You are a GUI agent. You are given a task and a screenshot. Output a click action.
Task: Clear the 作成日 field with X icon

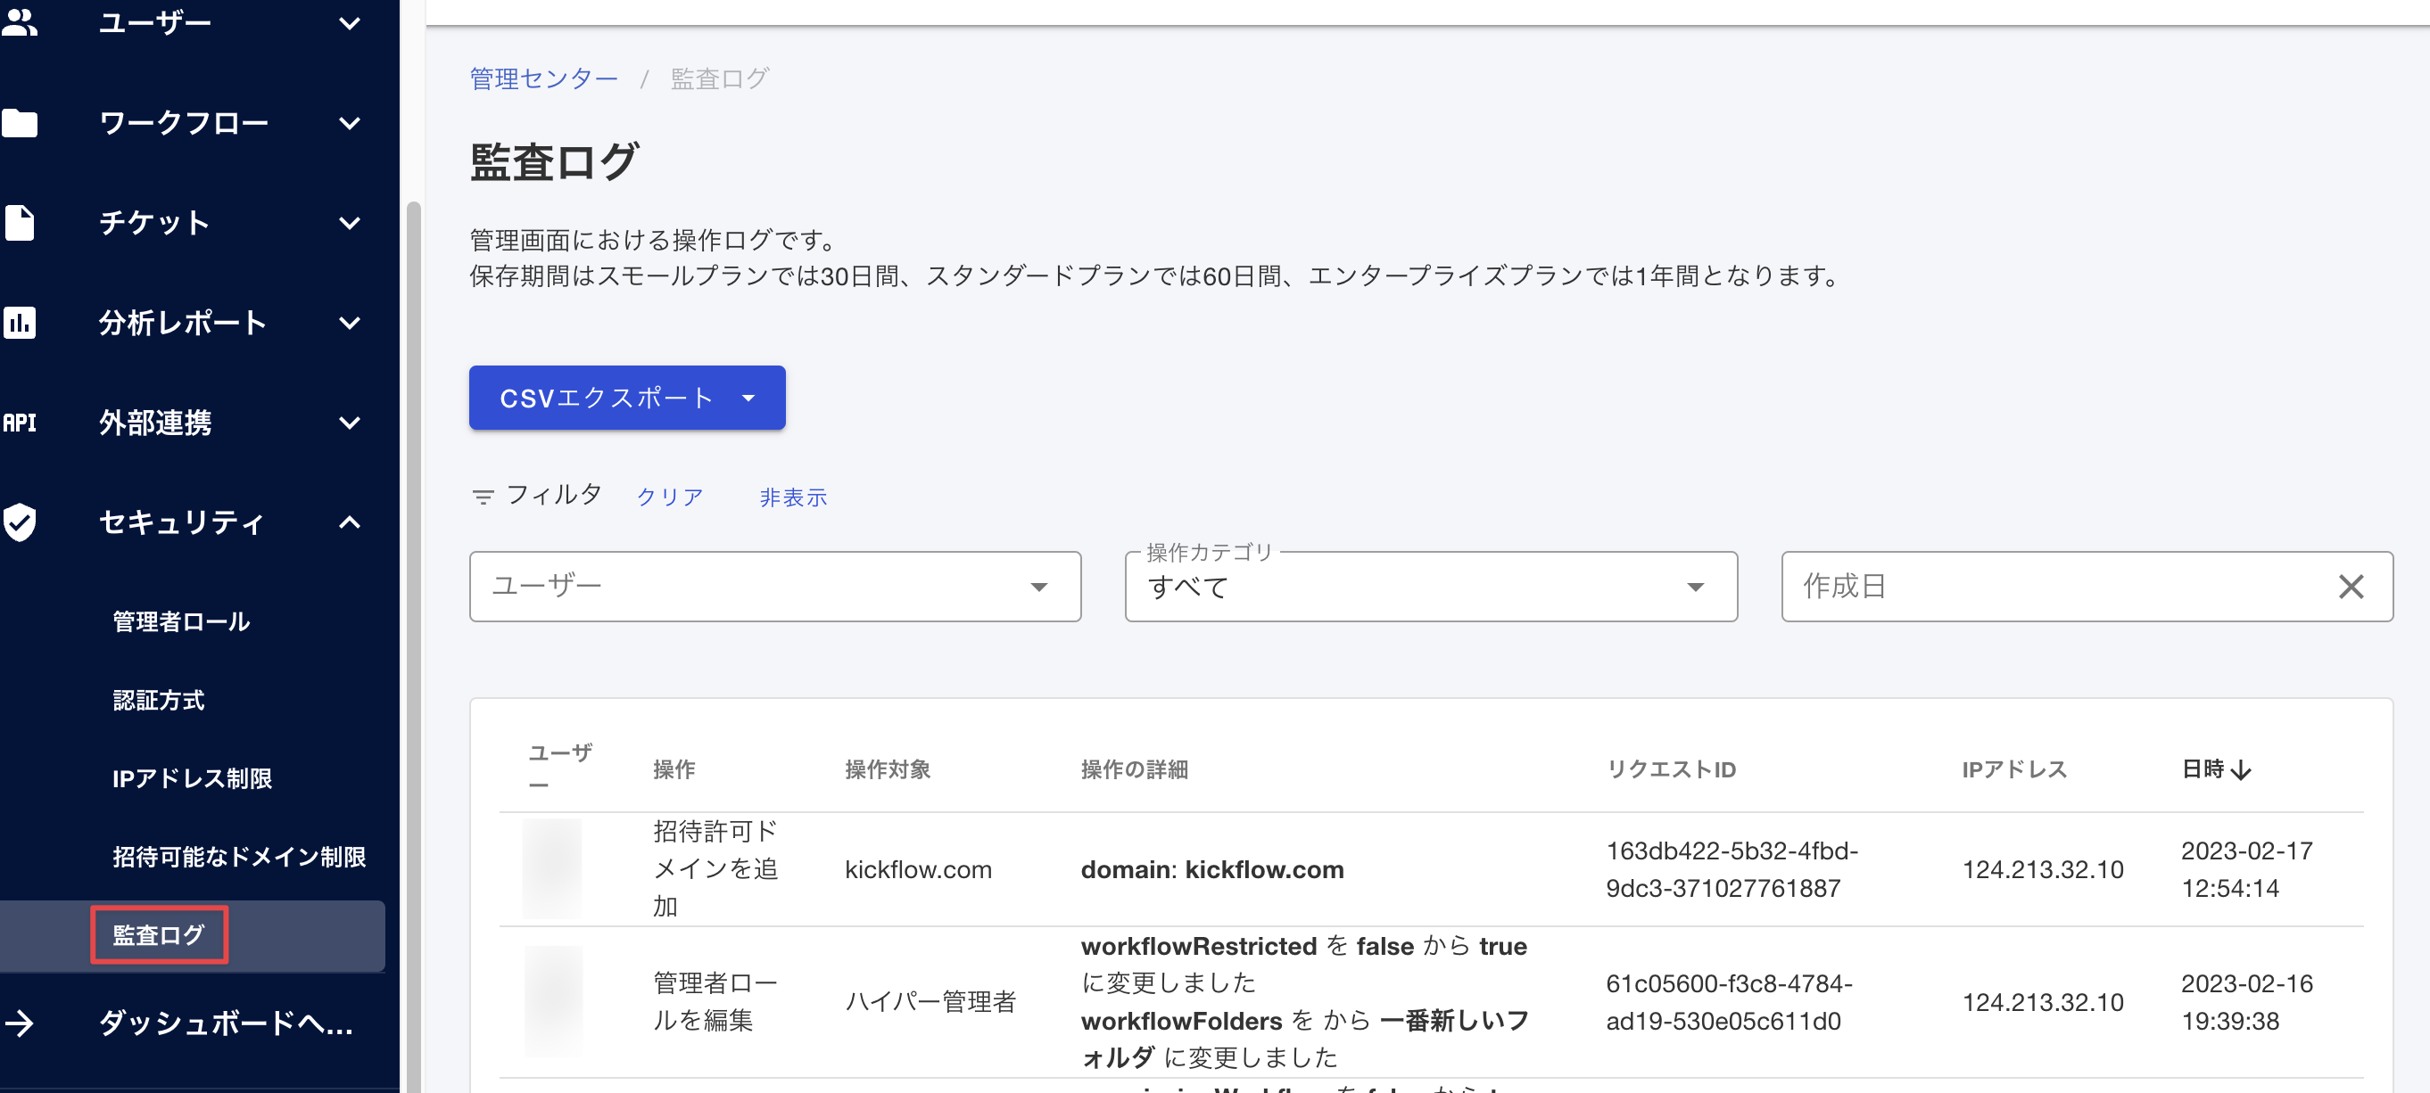click(2351, 587)
